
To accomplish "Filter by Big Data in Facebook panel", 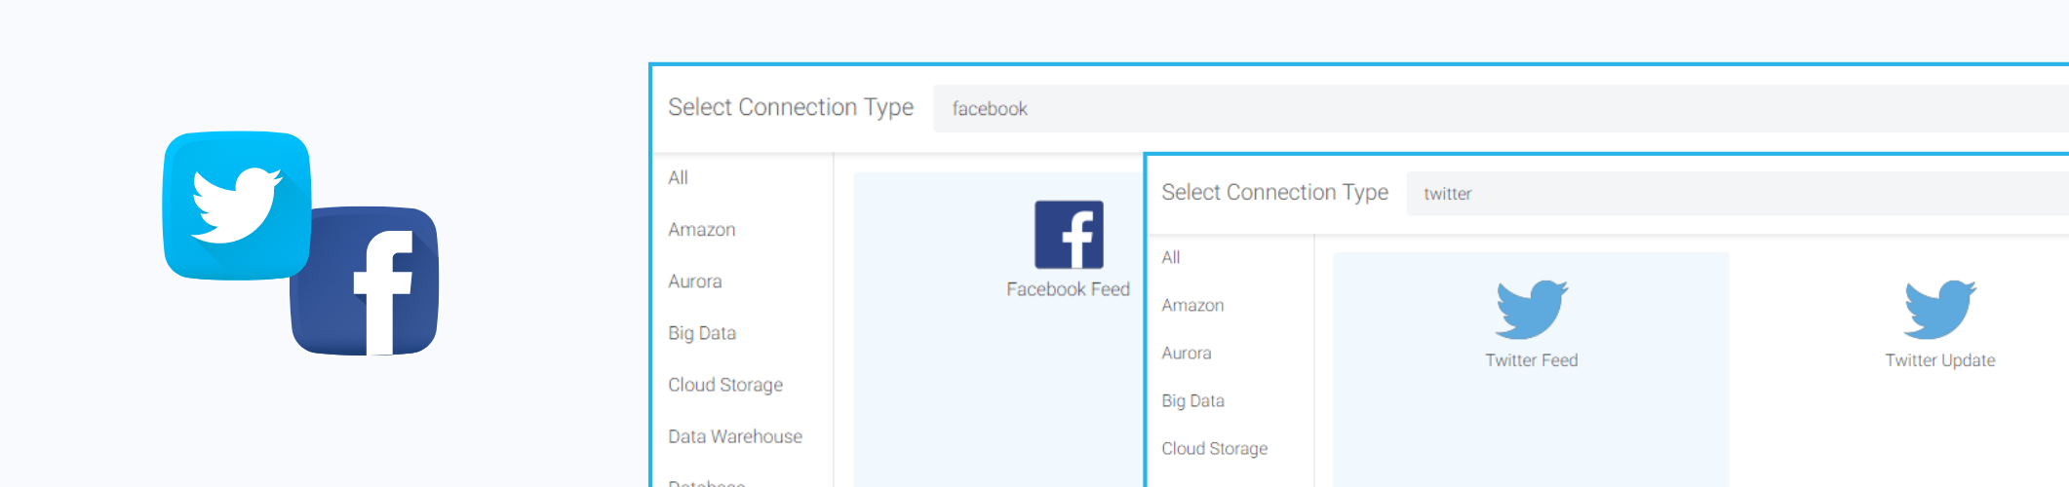I will point(702,333).
